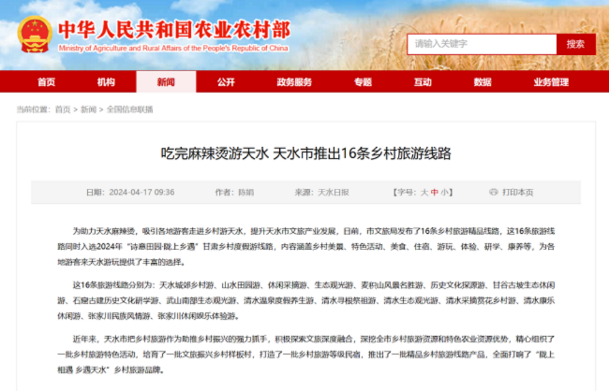The height and width of the screenshot is (391, 609).
Task: Open the 机构 navigation menu item
Action: pos(106,82)
